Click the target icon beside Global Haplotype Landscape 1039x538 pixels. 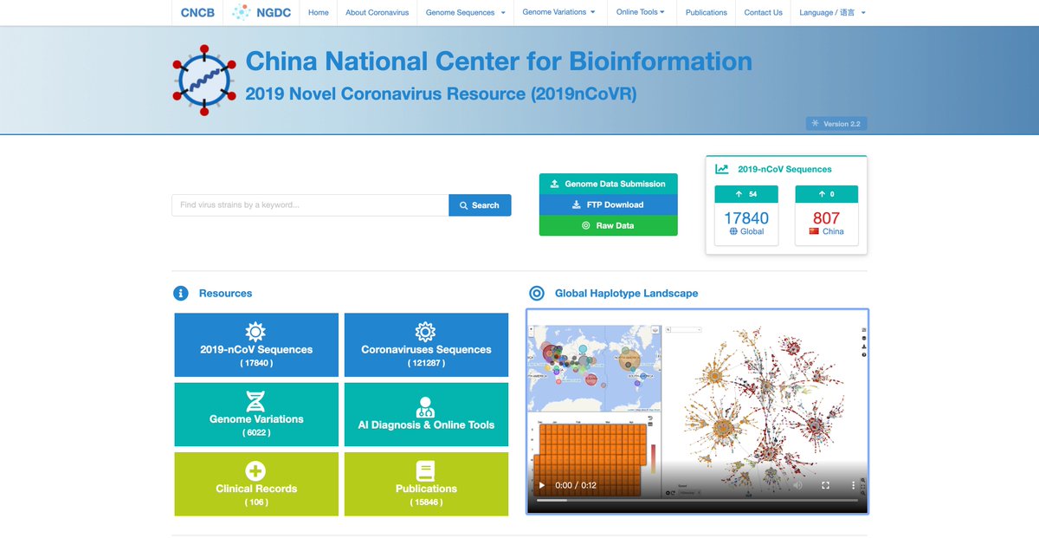(536, 294)
